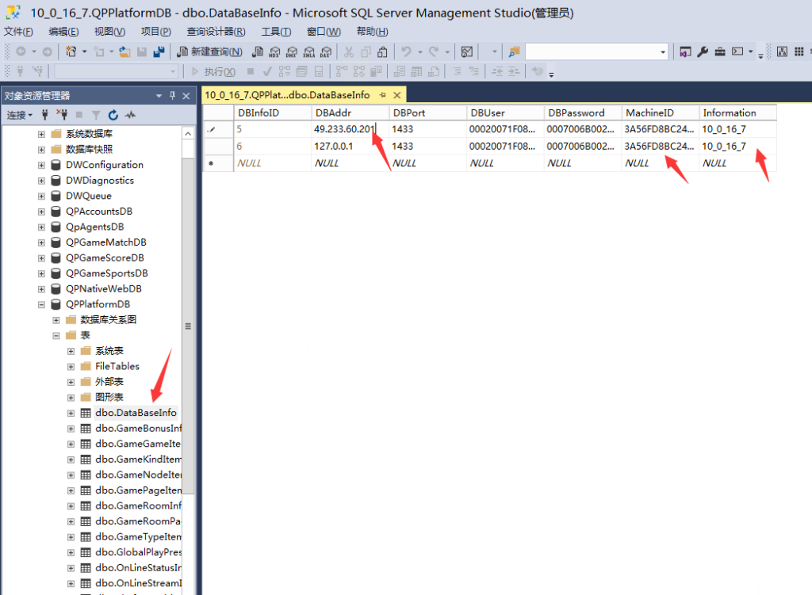The height and width of the screenshot is (595, 812).
Task: Expand the dbo.DataBaseInfo table node
Action: coord(71,413)
